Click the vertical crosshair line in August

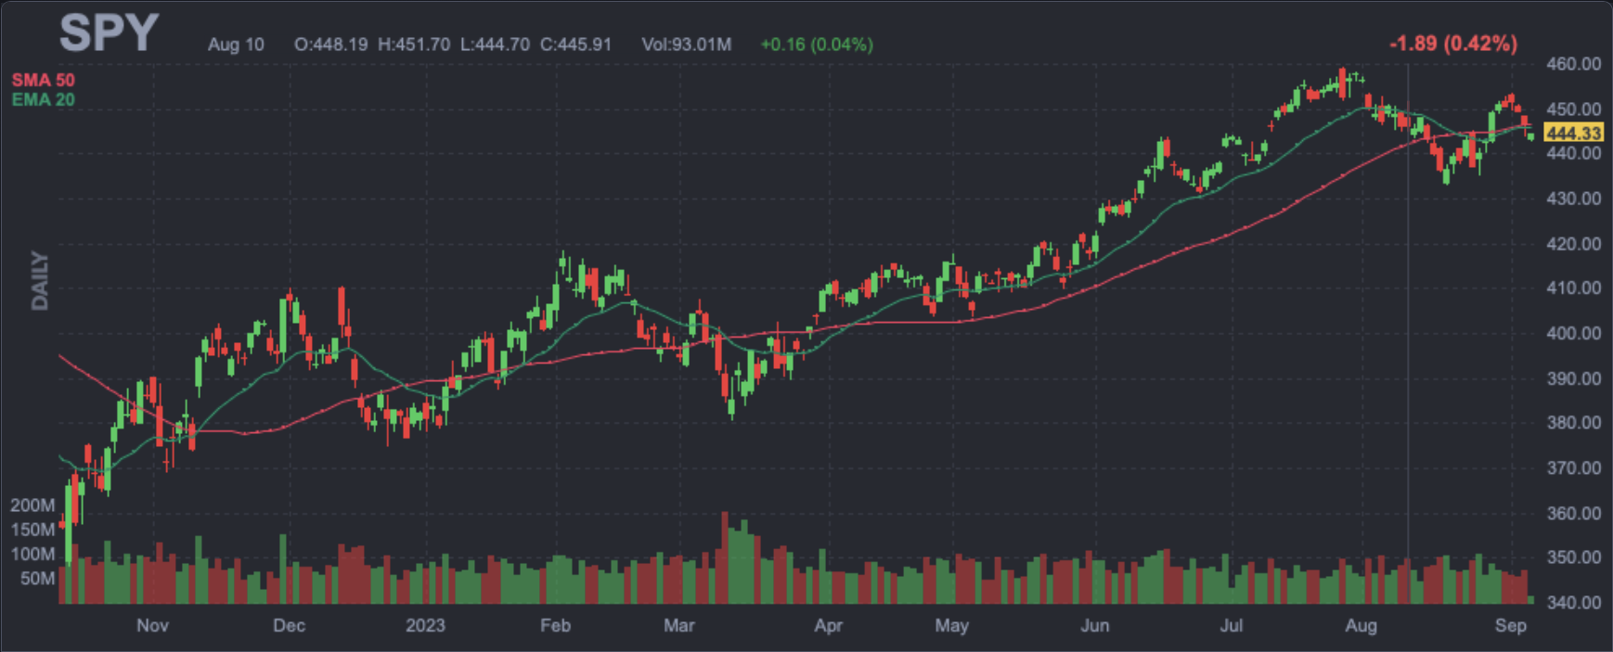(1408, 334)
